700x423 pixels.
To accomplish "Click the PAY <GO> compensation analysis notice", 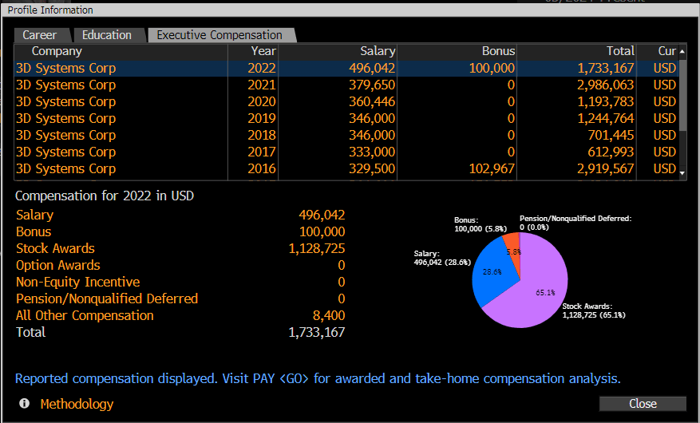I will coord(318,379).
